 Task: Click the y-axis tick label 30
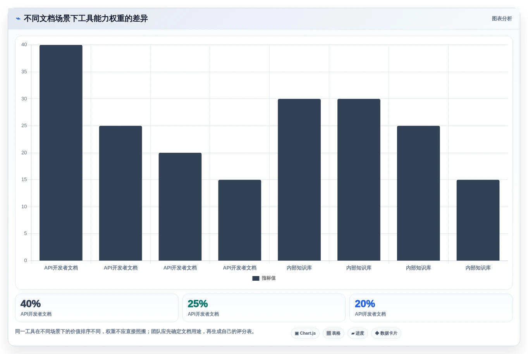point(24,99)
